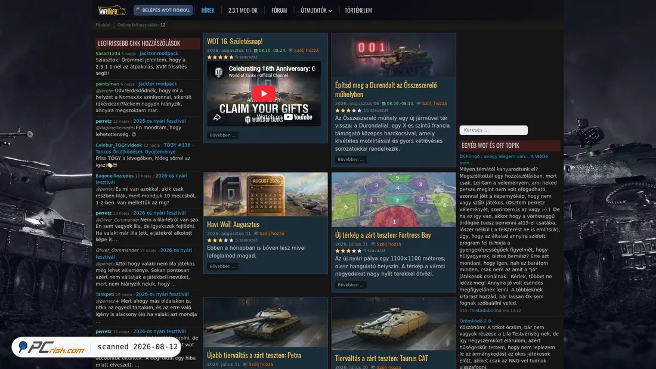Click the shield icon in Belépés WoT fiókkal button
656x369 pixels.
coord(138,10)
